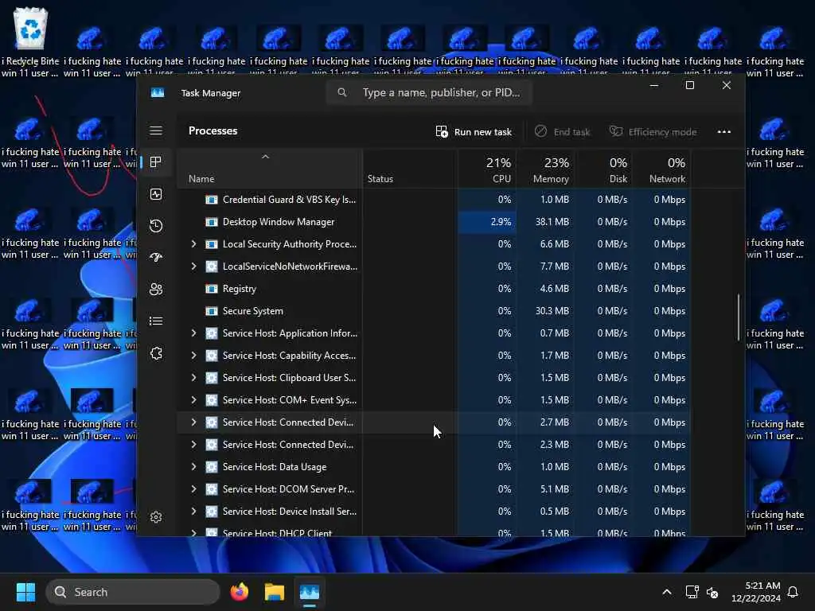Image resolution: width=815 pixels, height=611 pixels.
Task: Expand Service Host: Device Install Service row
Action: click(193, 512)
